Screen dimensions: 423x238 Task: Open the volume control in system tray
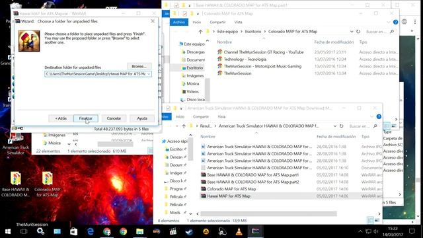pos(376,231)
